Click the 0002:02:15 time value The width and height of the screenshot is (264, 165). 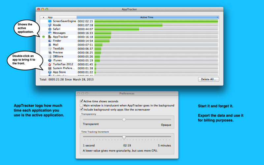85,21
